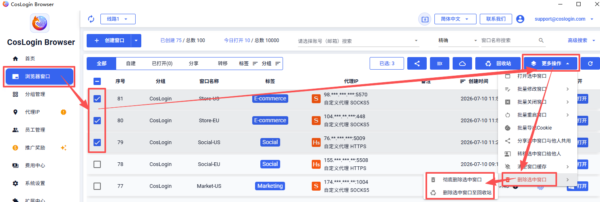Click the 分组 filter sort icon
600x202 pixels.
(x=278, y=64)
